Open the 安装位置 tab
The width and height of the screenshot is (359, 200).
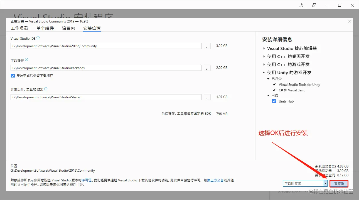click(92, 28)
